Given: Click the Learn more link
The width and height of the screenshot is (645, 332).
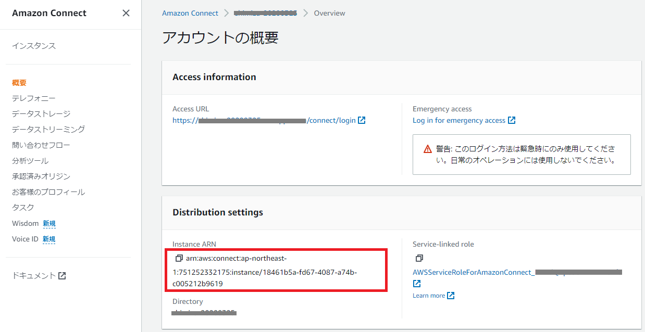Looking at the screenshot, I should [x=429, y=296].
